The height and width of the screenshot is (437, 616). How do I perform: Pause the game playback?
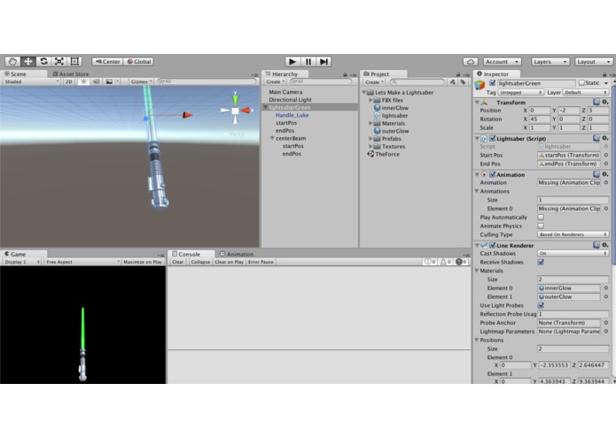click(x=308, y=62)
